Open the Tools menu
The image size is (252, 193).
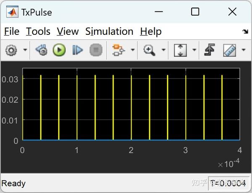pyautogui.click(x=38, y=31)
